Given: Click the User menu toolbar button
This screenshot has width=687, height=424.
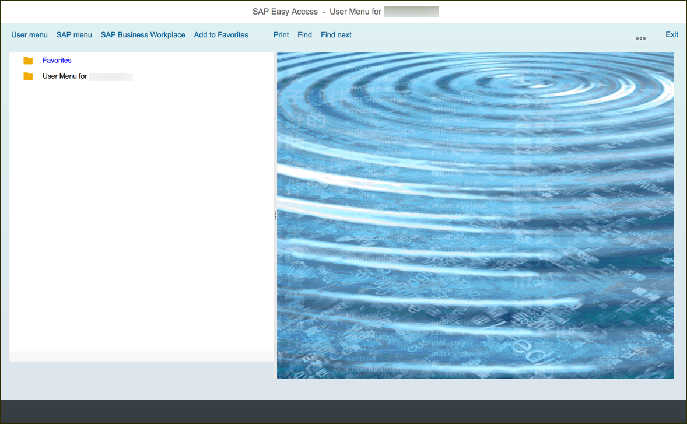Looking at the screenshot, I should (29, 35).
